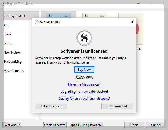Click the Open button in Project Templates

click(x=134, y=125)
